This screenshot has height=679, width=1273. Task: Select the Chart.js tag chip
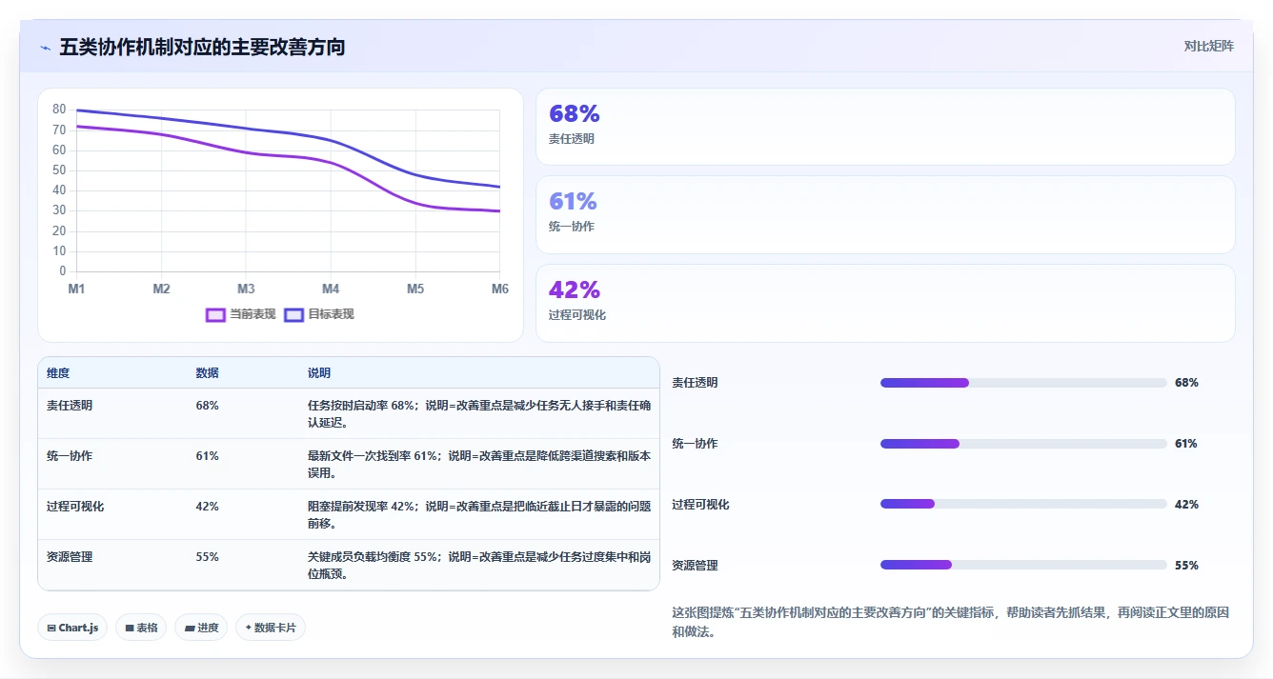click(72, 628)
